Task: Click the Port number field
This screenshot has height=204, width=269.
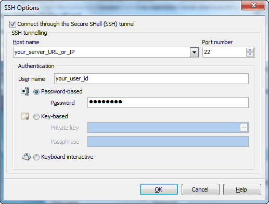Action: tap(224, 52)
